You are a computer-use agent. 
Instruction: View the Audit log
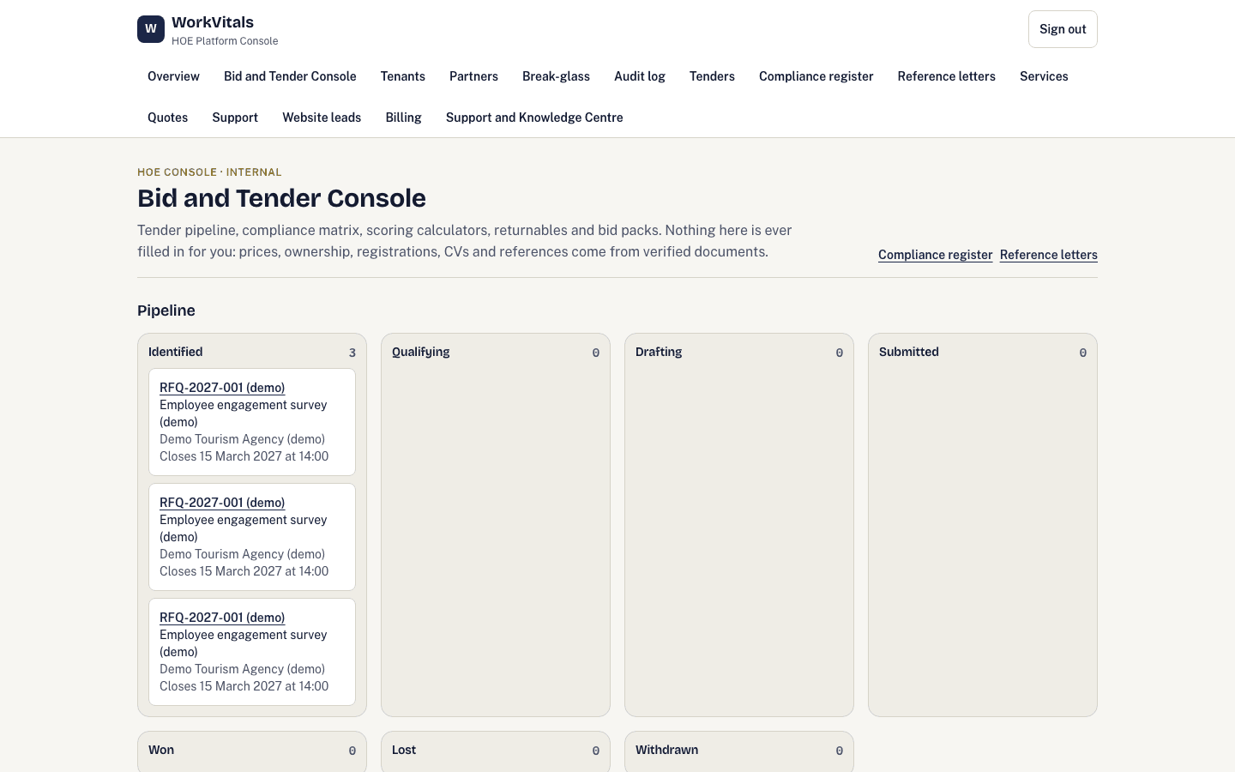[x=640, y=76]
